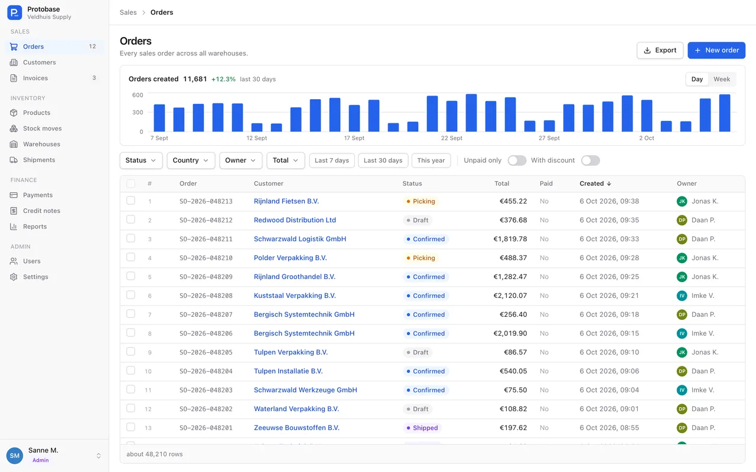Click the Credit notes icon
This screenshot has width=756, height=472.
tap(14, 211)
